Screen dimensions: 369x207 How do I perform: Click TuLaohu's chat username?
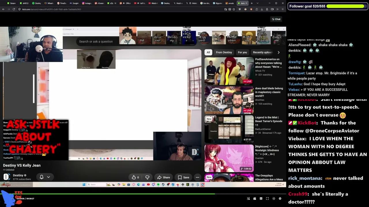click(x=295, y=84)
